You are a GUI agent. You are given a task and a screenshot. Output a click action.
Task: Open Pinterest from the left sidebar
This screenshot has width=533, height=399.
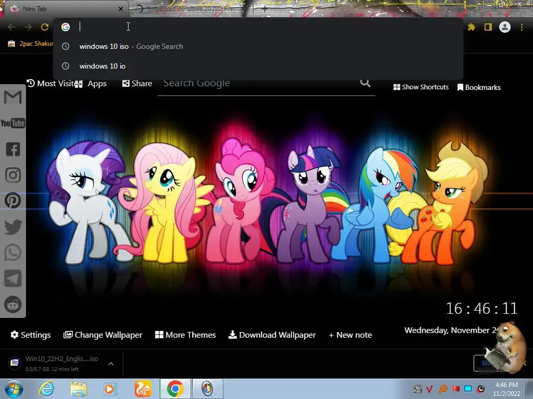[13, 201]
